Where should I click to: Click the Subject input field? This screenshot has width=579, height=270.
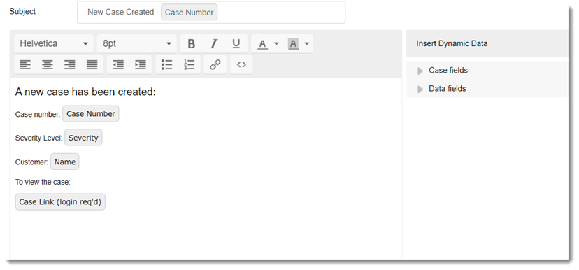coord(211,12)
